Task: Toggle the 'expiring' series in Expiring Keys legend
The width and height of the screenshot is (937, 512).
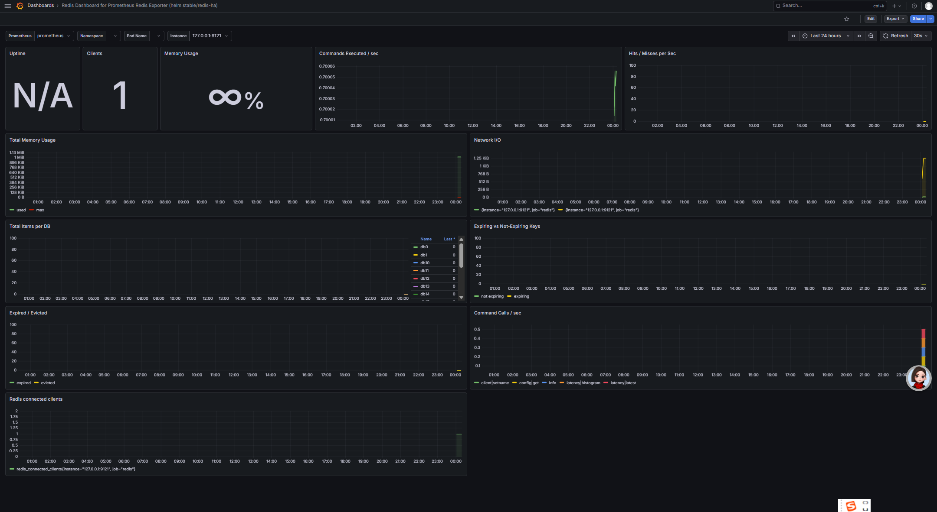Action: pyautogui.click(x=521, y=296)
